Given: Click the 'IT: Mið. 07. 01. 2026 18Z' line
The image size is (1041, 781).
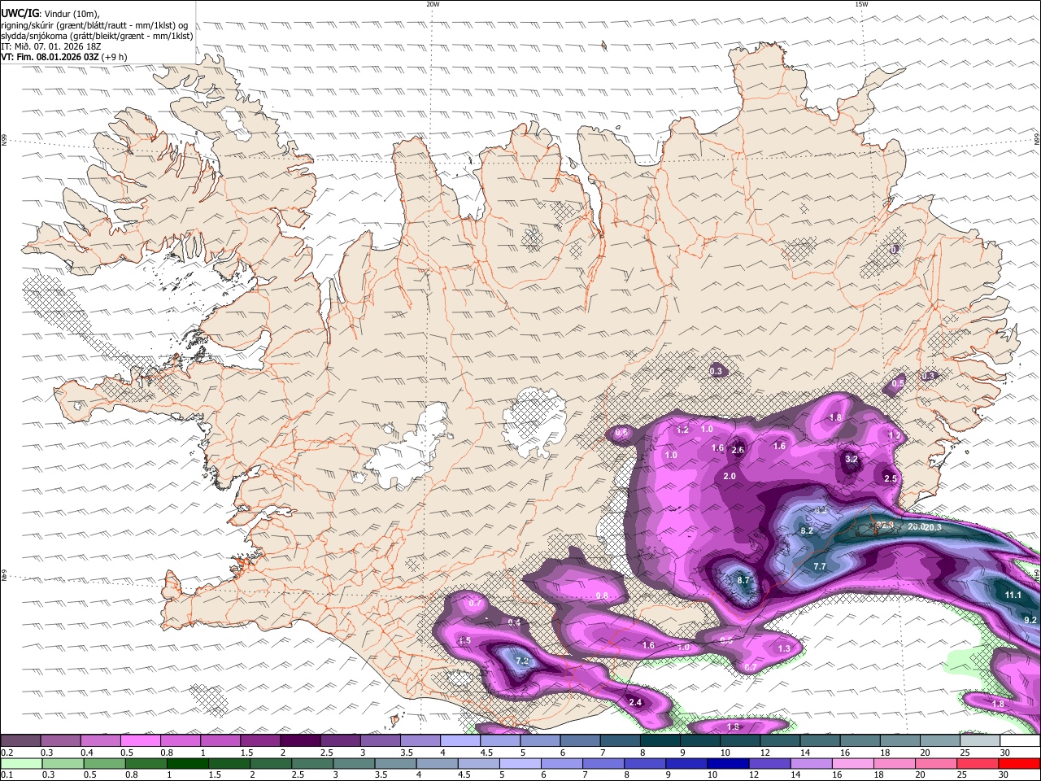Looking at the screenshot, I should [50, 46].
